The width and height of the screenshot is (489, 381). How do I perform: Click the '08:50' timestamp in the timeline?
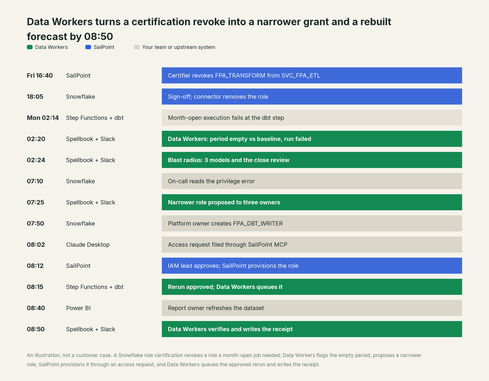[36, 329]
